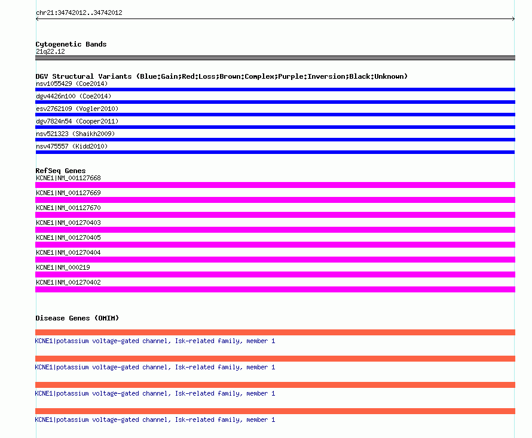Click blue gain bar under dgv4426n100
Screen dimensions: 532x438
(275, 102)
